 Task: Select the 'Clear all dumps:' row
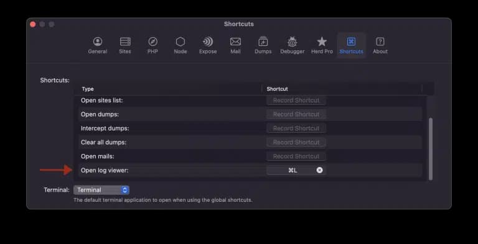(x=250, y=142)
